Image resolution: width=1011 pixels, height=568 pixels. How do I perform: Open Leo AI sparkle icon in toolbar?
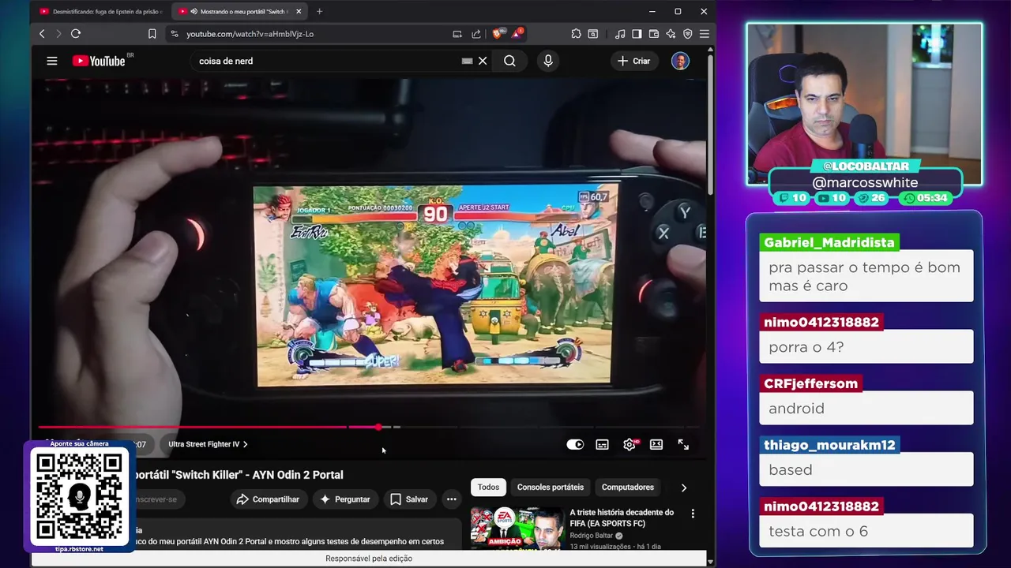coord(671,34)
